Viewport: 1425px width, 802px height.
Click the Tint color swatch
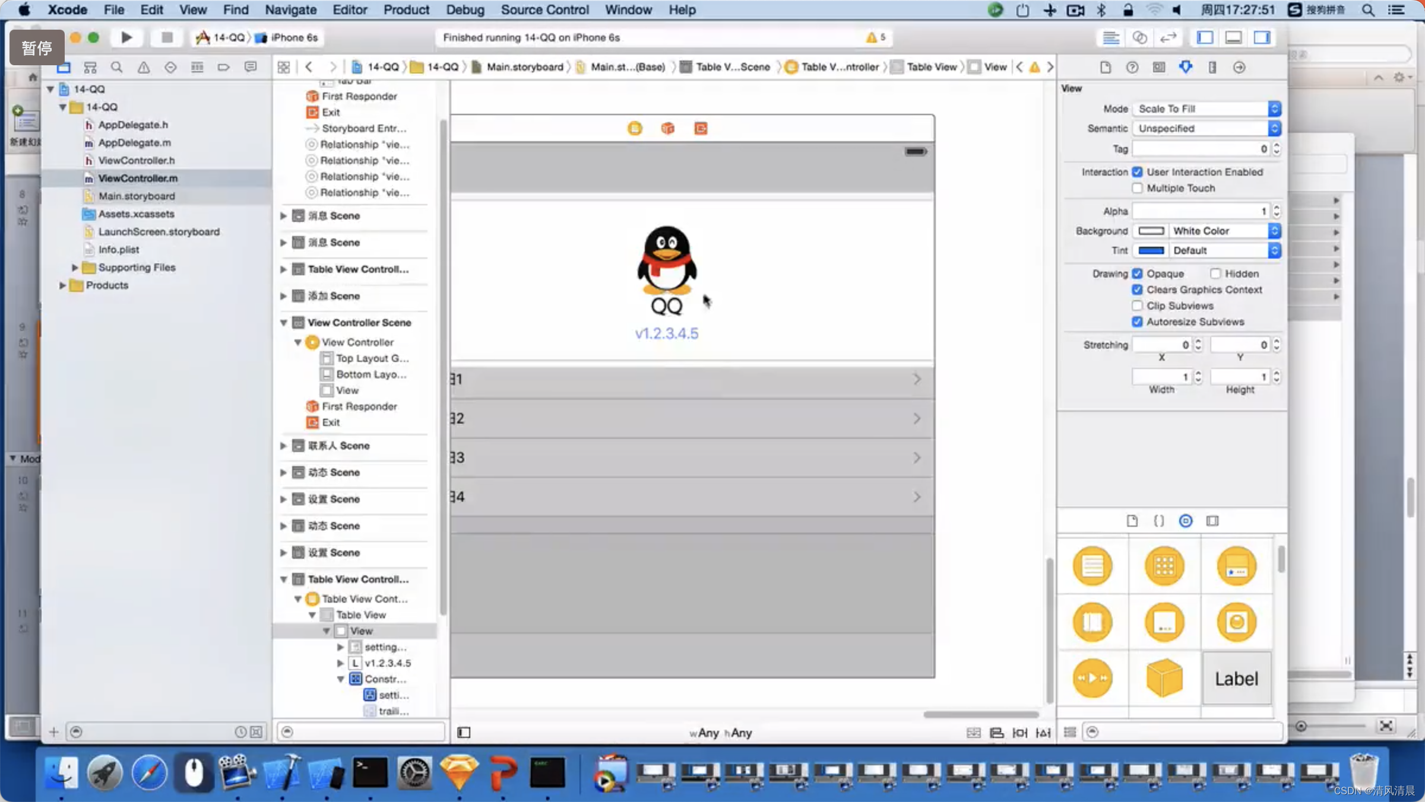click(x=1151, y=250)
